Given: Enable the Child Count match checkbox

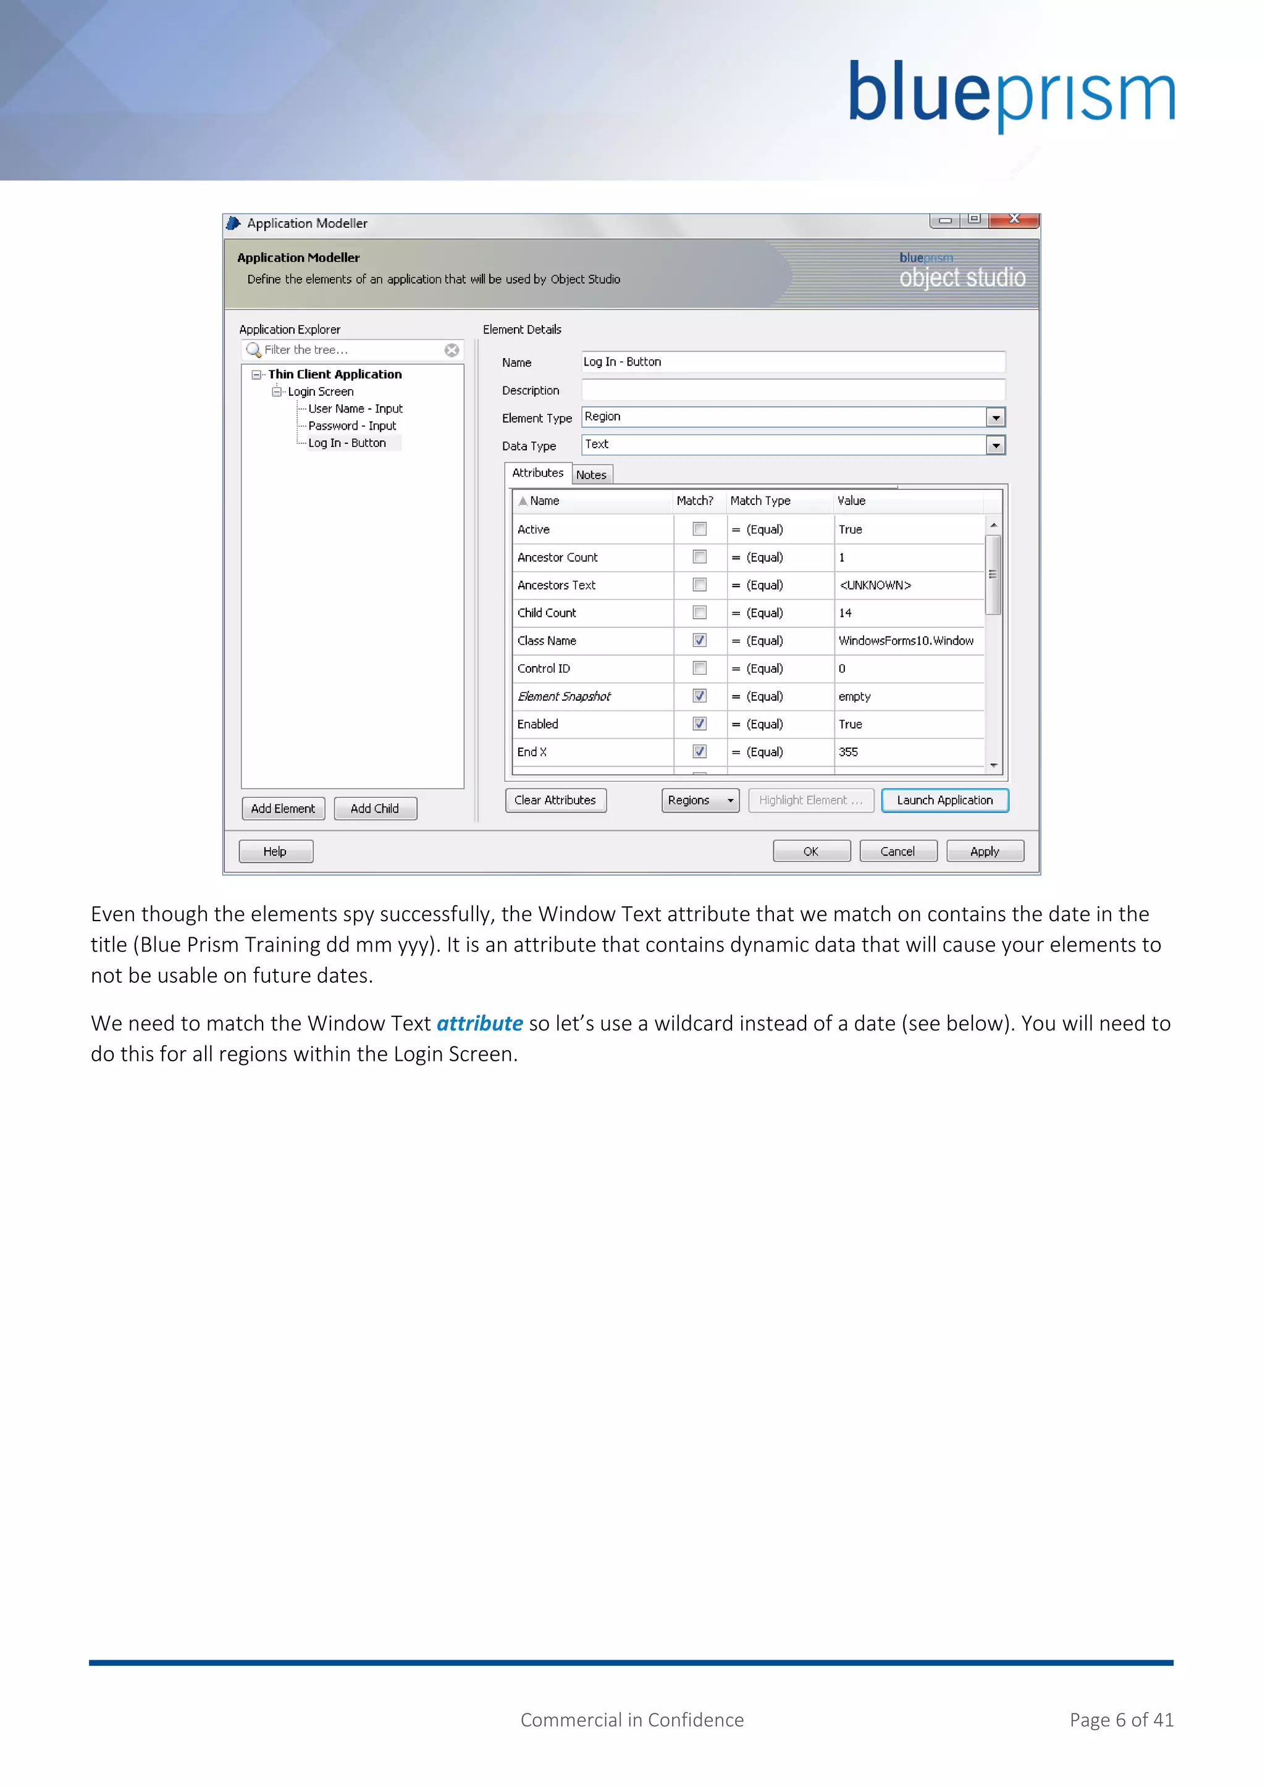Looking at the screenshot, I should coord(699,613).
